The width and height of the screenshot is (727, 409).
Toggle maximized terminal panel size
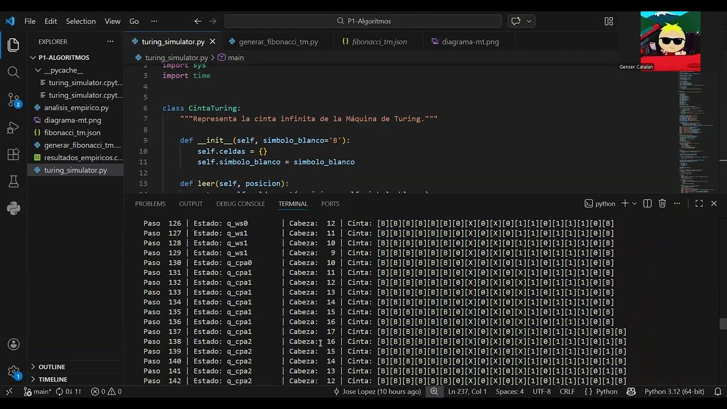coord(699,203)
